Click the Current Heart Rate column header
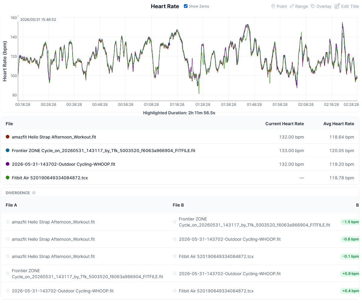Viewport: 362px width, 303px height. pos(284,124)
